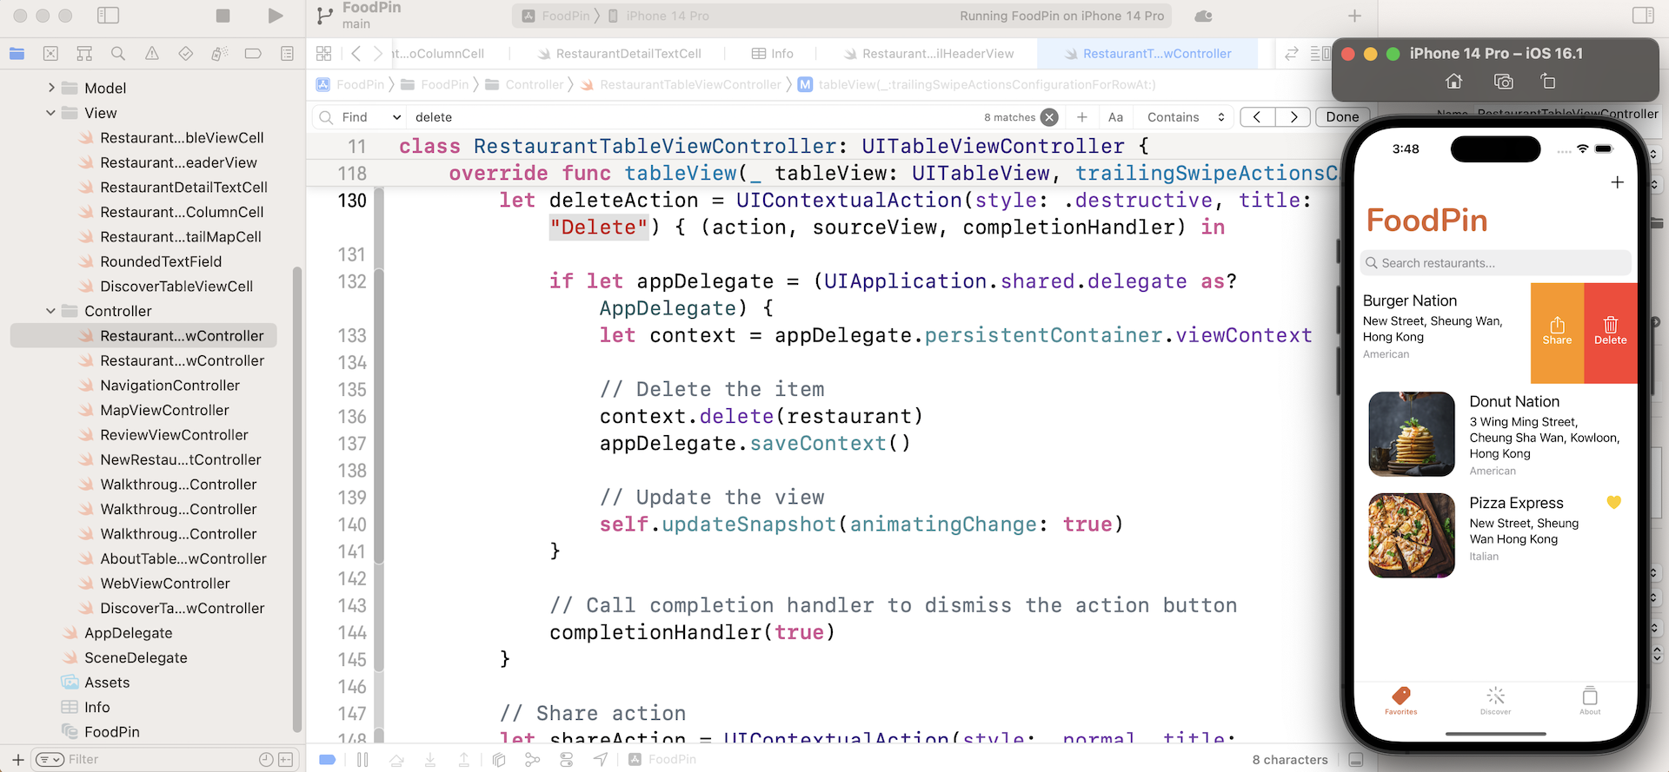Click the Search restaurants field in simulator

click(1495, 263)
